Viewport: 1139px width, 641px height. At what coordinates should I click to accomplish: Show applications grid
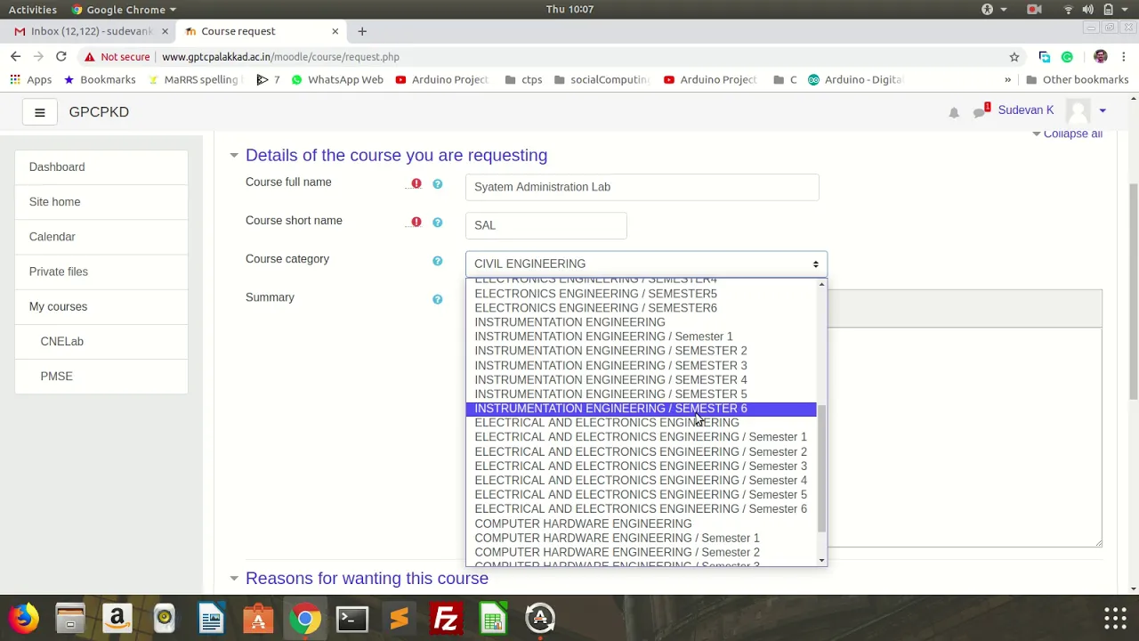pos(1115,618)
